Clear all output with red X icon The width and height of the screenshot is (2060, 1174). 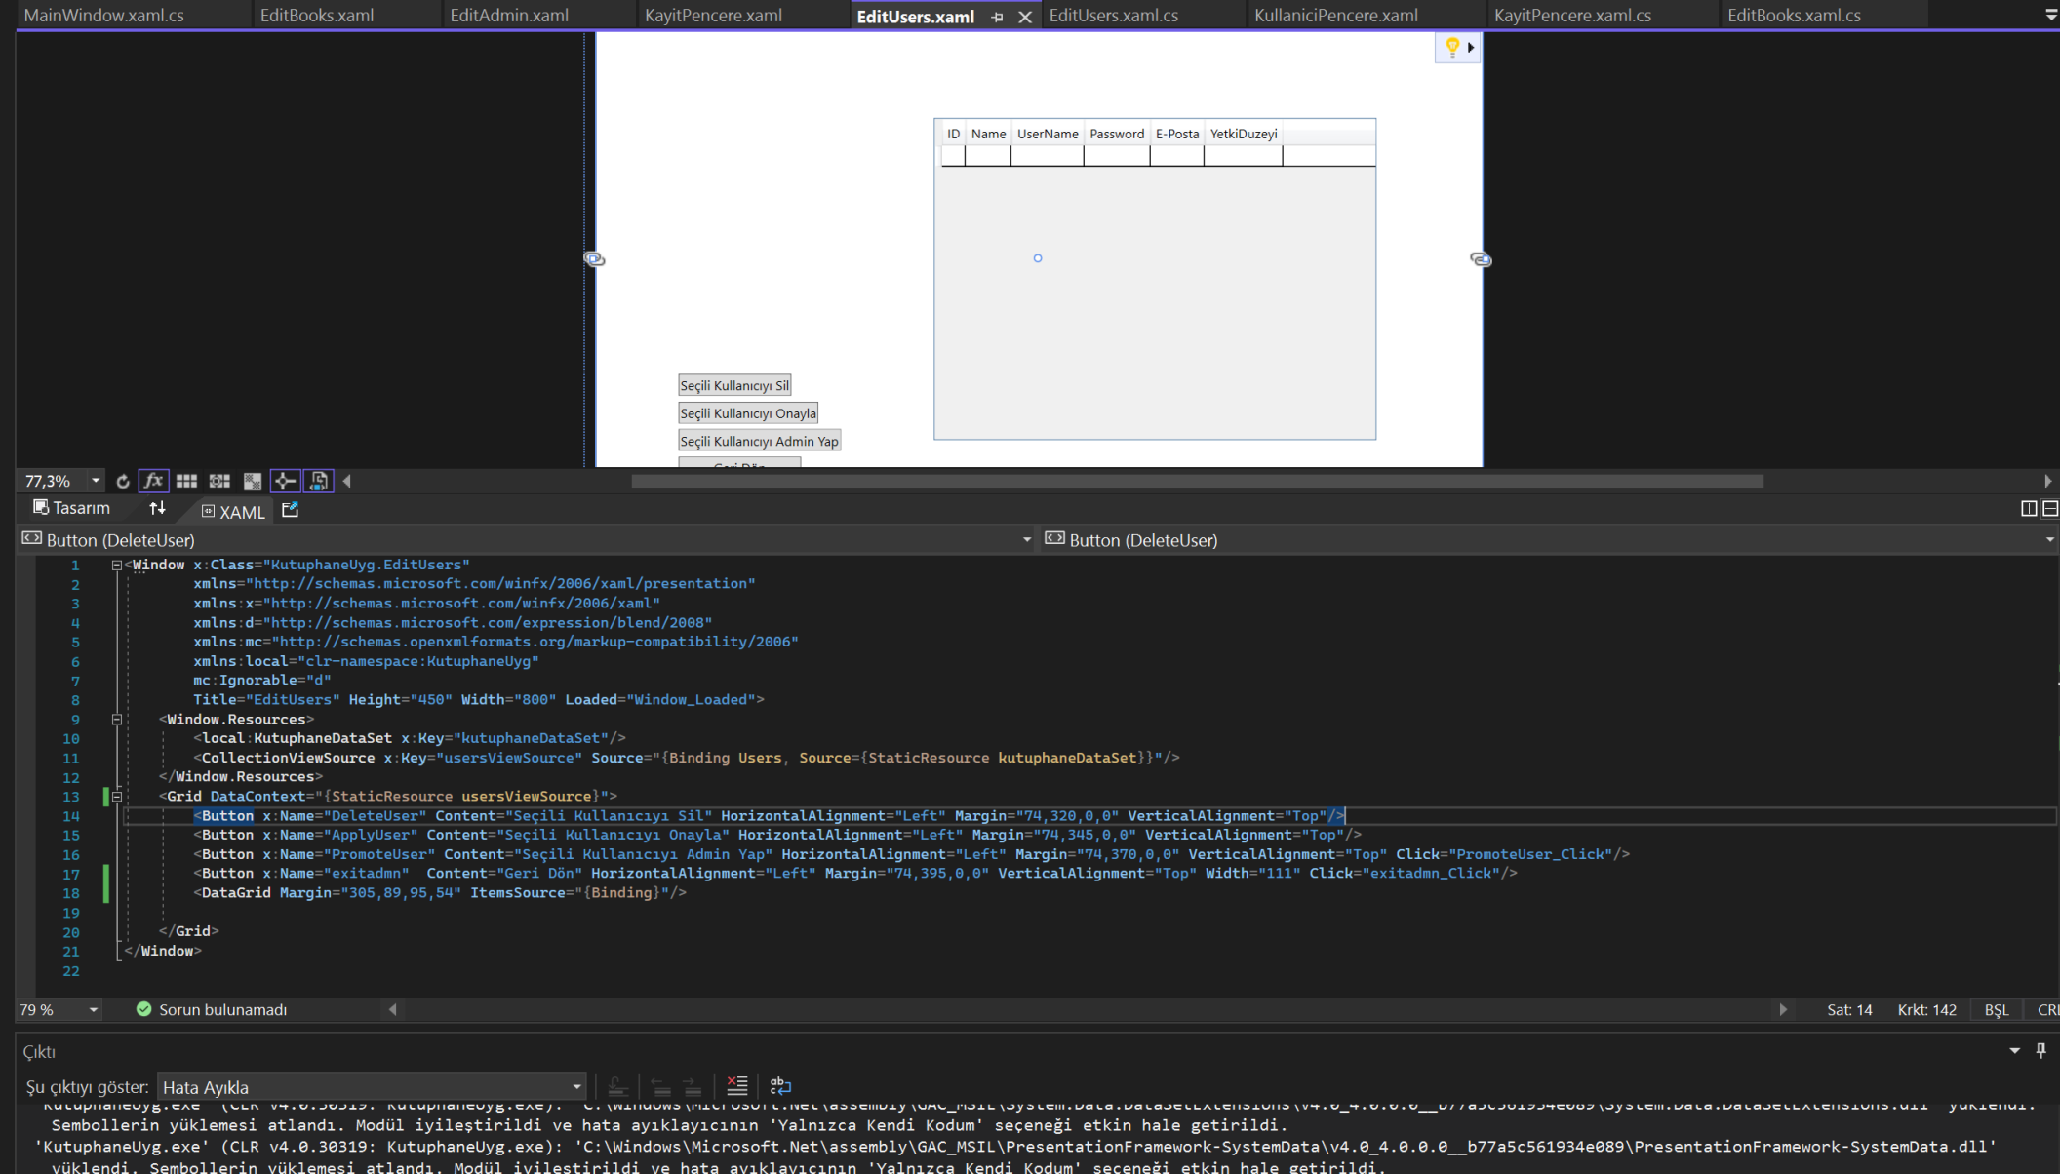click(737, 1085)
